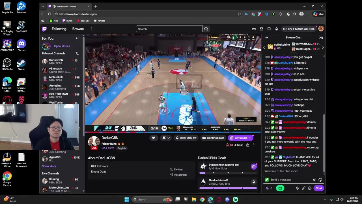Image resolution: width=362 pixels, height=204 pixels.
Task: Share the stream via share icon
Action: pos(248,145)
